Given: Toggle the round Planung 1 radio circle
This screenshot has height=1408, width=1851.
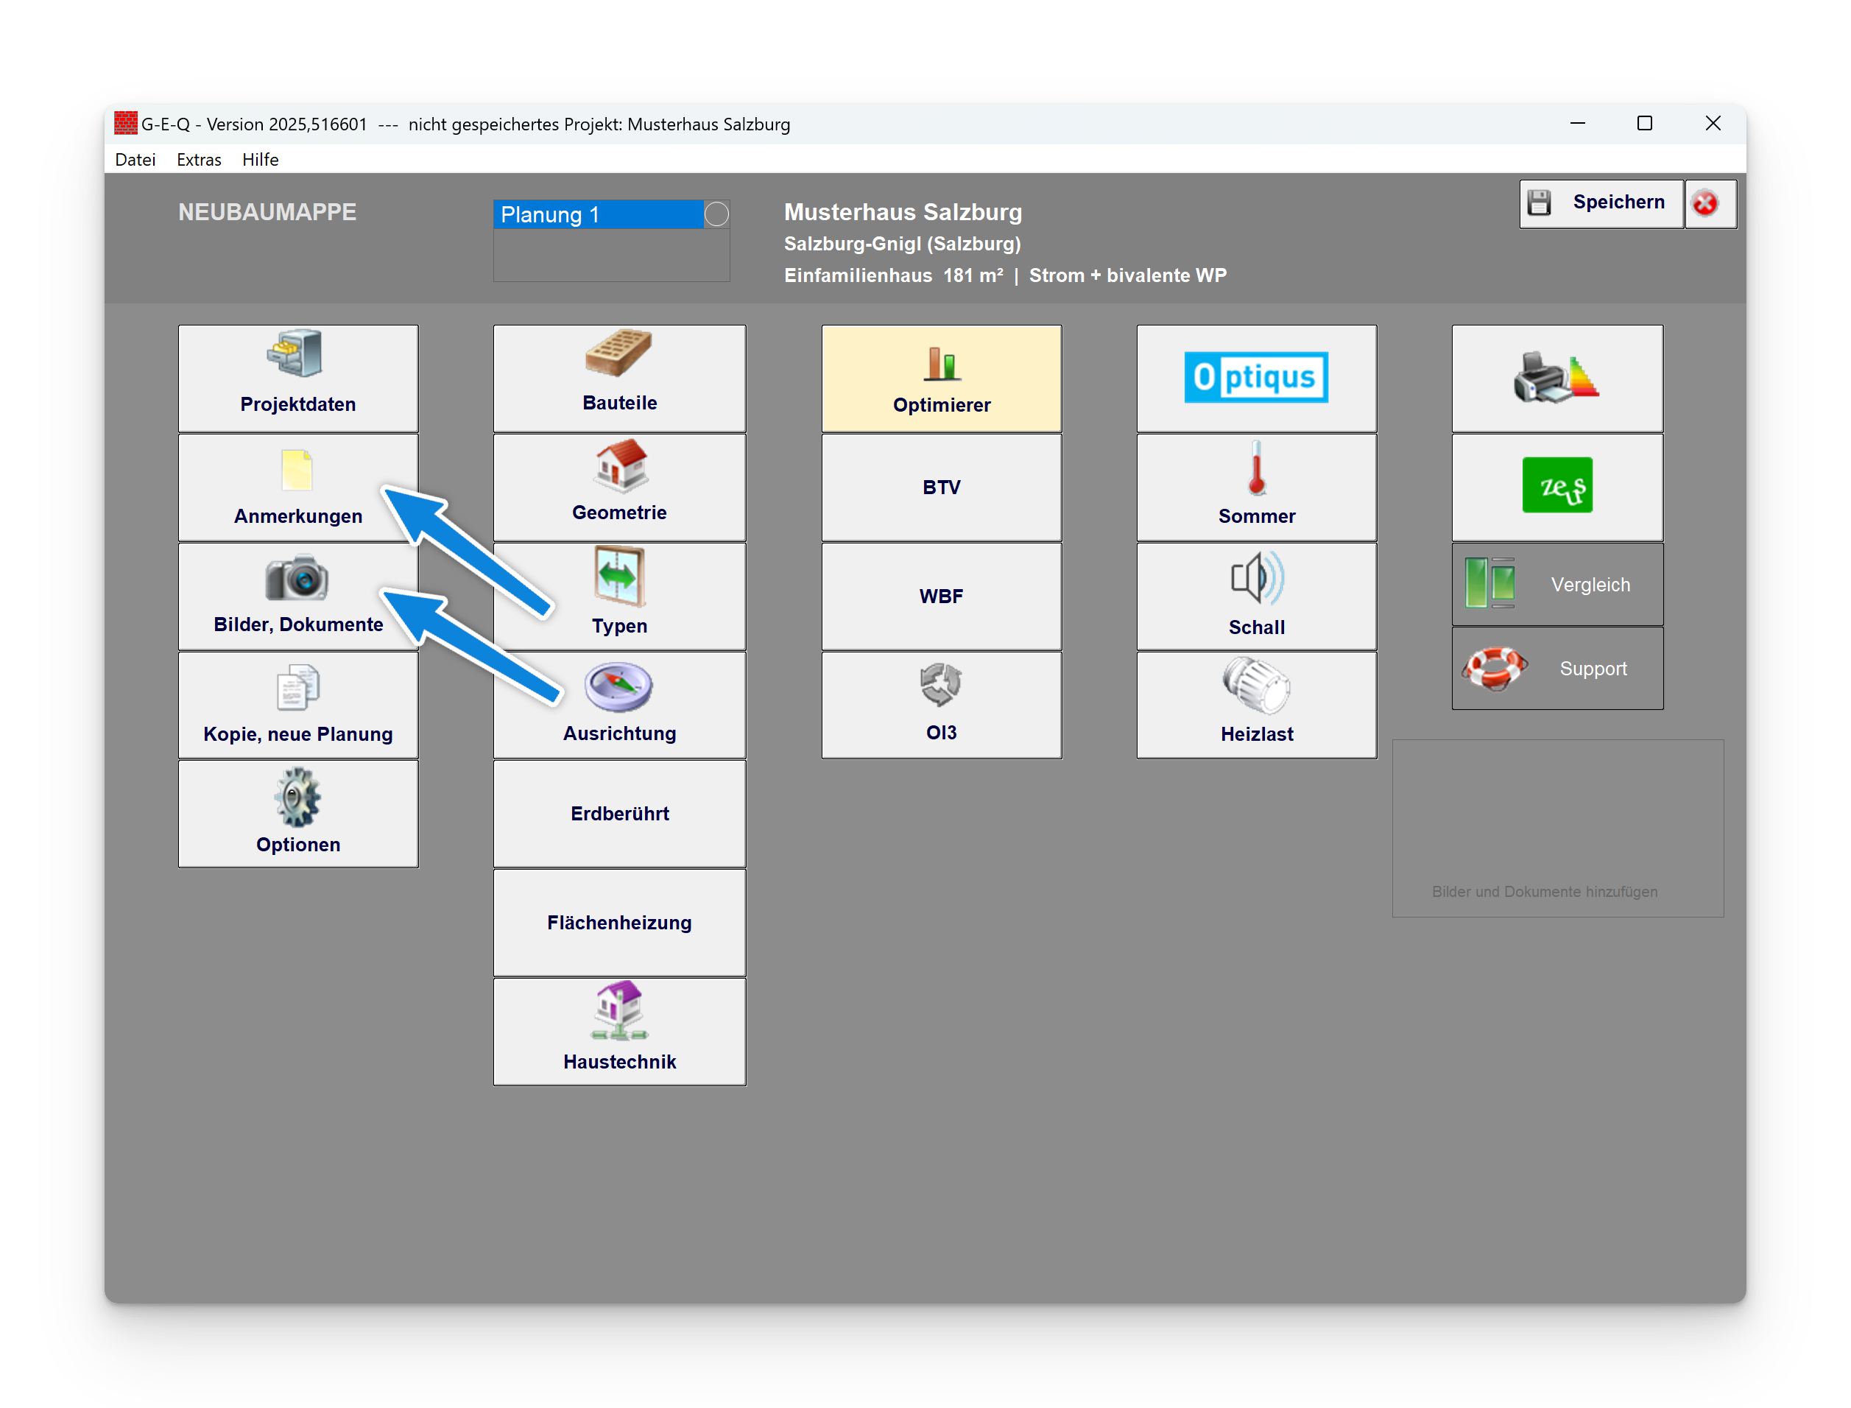Looking at the screenshot, I should click(716, 214).
